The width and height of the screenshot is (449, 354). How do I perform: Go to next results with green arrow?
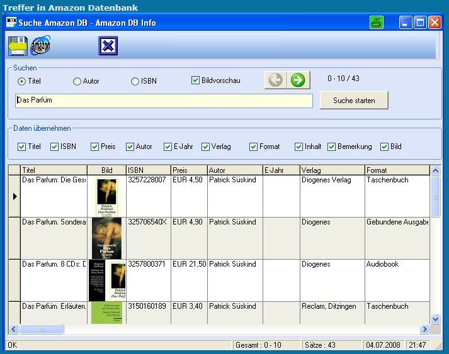tap(298, 80)
